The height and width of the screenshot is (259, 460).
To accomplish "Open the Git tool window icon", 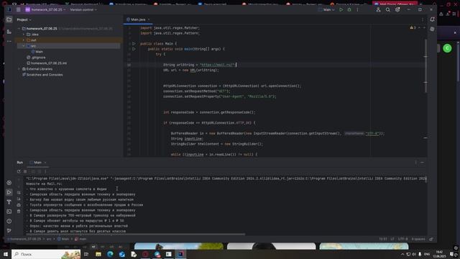I will point(9,231).
